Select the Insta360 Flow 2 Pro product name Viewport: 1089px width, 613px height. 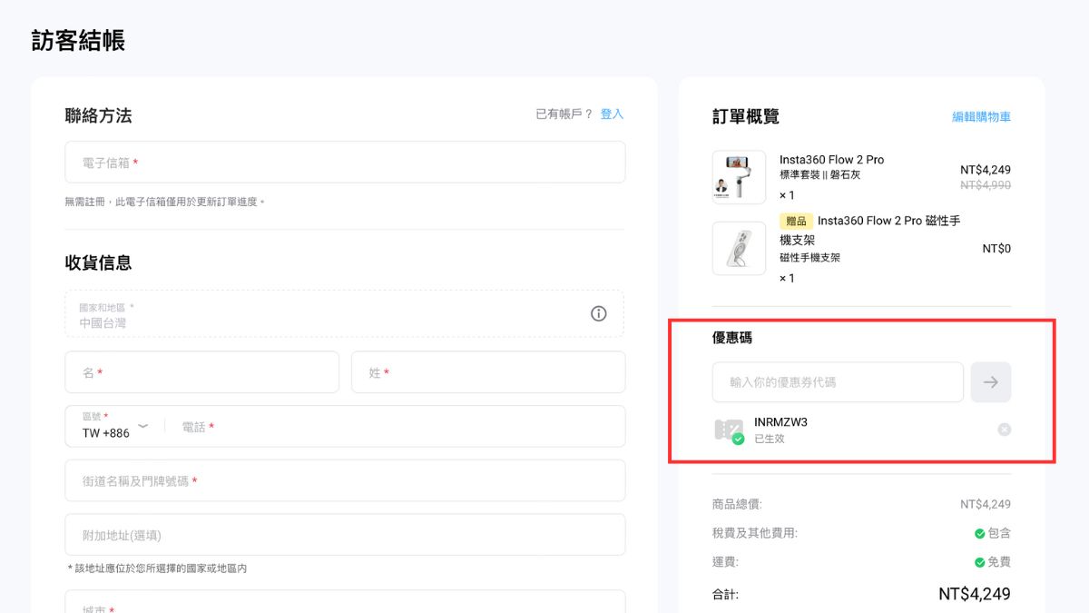[x=831, y=160]
